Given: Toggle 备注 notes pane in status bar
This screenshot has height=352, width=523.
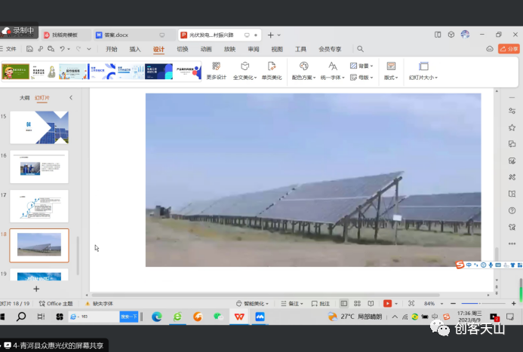Looking at the screenshot, I should 291,304.
